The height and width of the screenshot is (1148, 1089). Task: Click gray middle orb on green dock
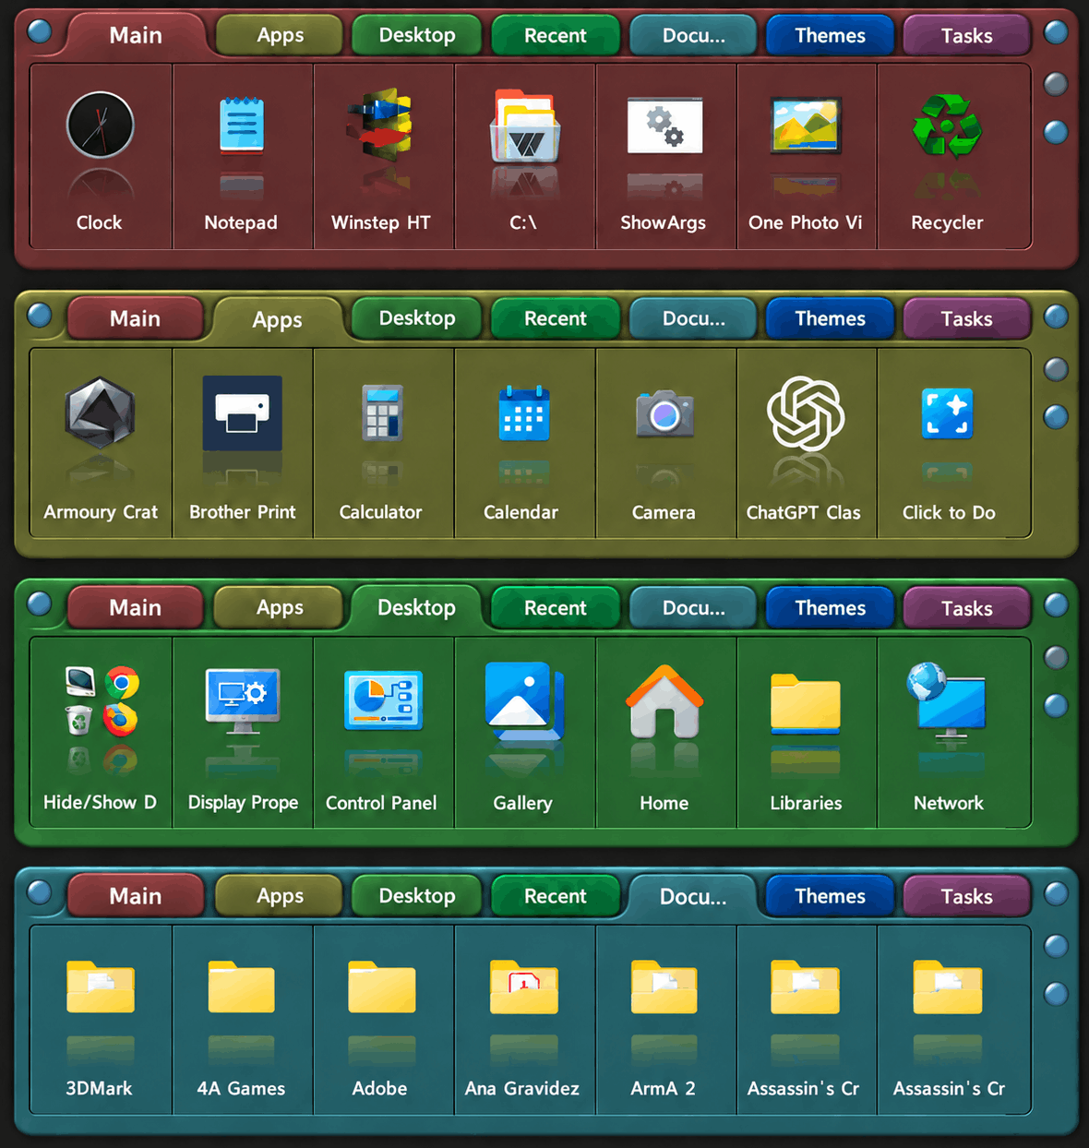(1056, 657)
